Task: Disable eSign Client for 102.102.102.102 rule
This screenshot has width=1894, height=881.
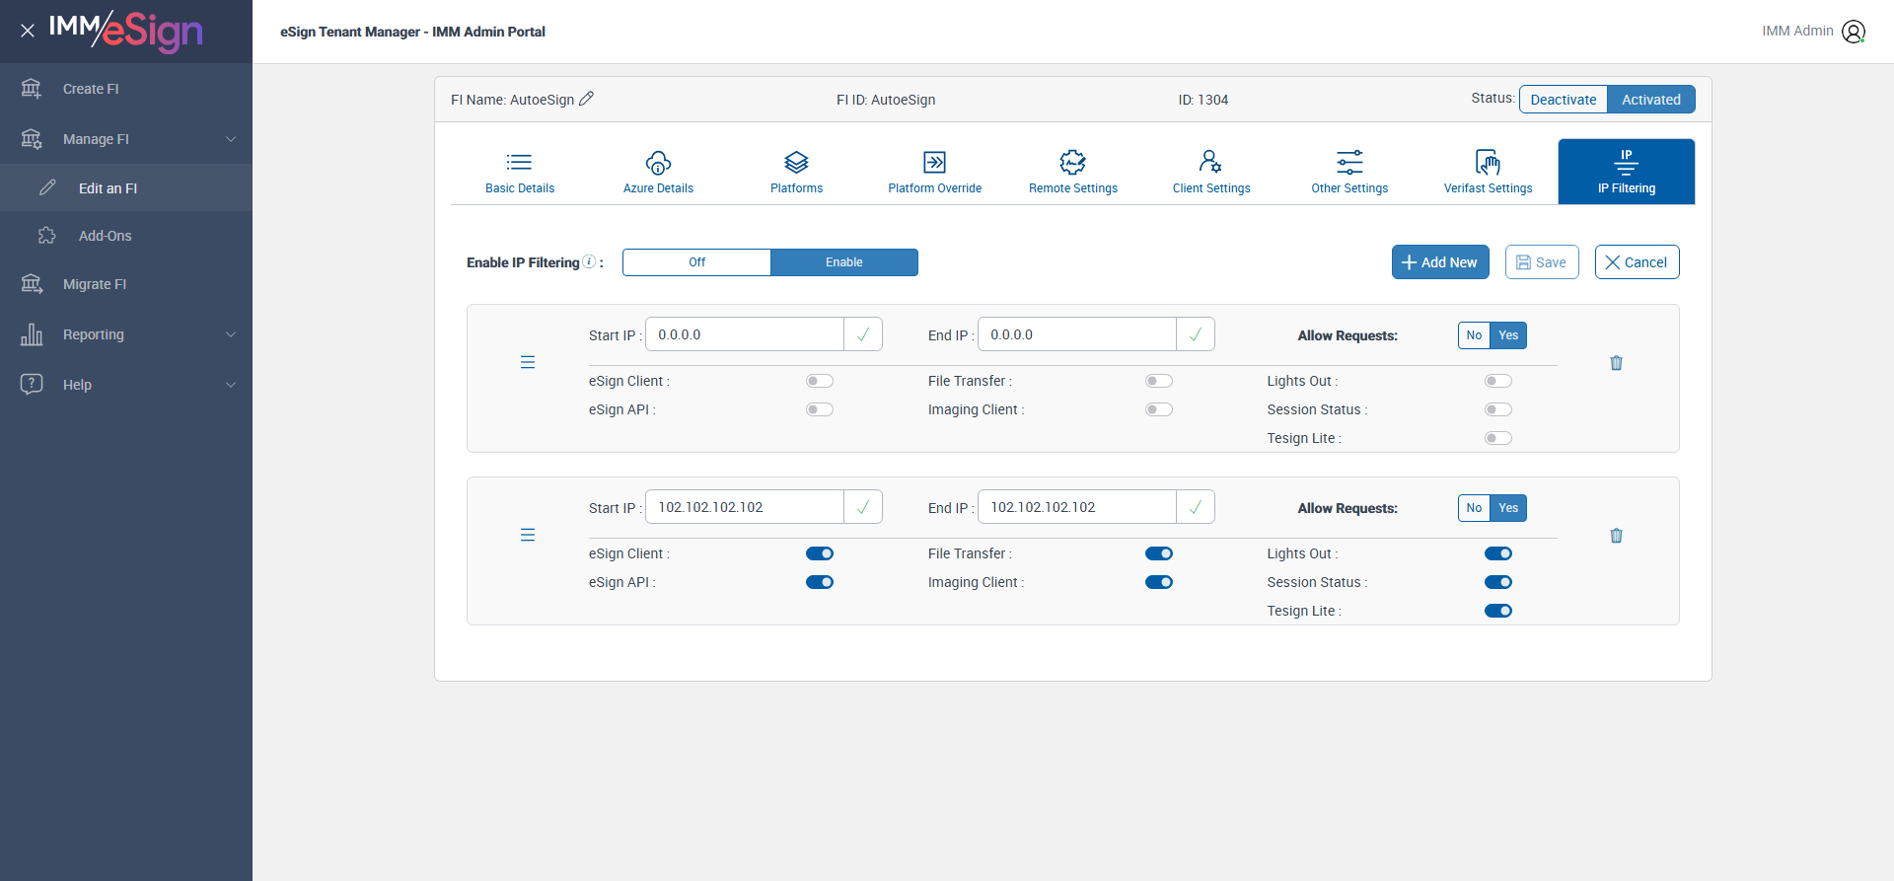Action: (820, 553)
